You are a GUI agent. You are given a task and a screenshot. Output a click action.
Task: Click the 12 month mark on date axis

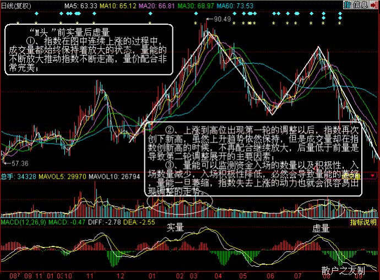click(x=121, y=276)
